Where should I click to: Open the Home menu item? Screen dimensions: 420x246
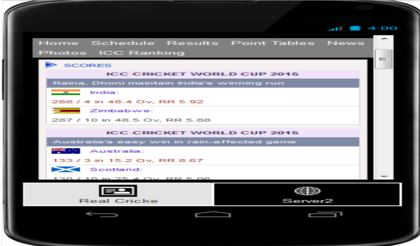coord(58,43)
